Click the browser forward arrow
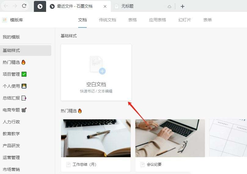 click(x=15, y=6)
